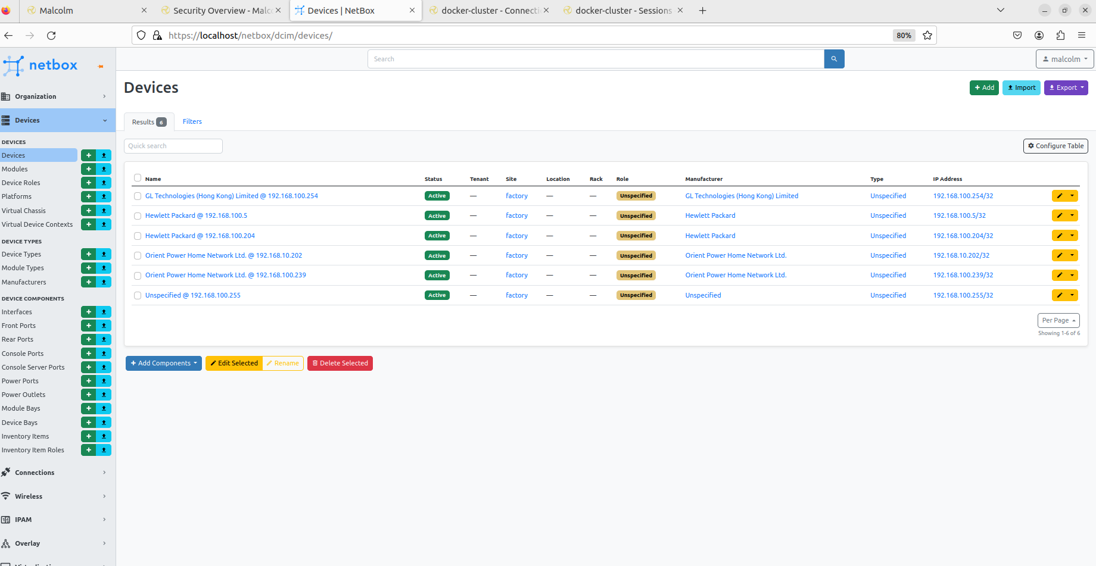This screenshot has width=1096, height=566.
Task: Open the Per Page dropdown
Action: point(1058,320)
